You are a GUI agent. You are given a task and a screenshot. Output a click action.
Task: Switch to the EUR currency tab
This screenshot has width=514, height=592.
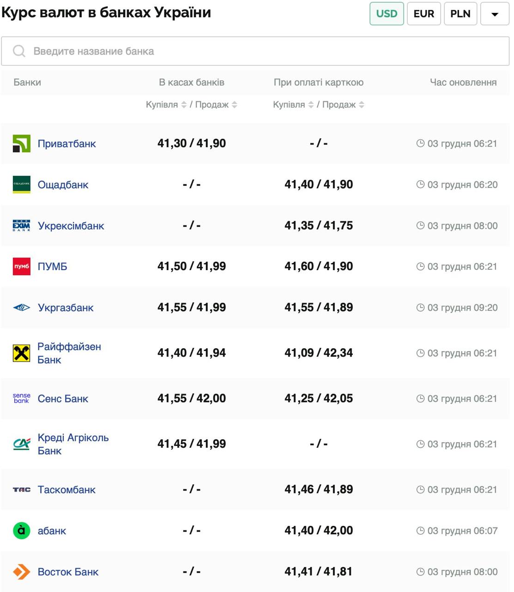coord(423,14)
